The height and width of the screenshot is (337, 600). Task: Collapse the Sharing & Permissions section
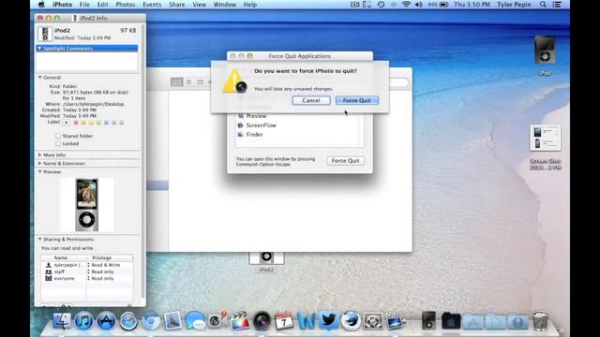(x=39, y=240)
